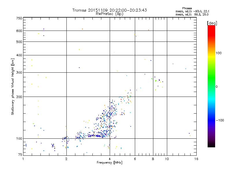This screenshot has height=173, width=231.
Task: Click the '400' y-axis tick label
Action: [x=19, y=55]
